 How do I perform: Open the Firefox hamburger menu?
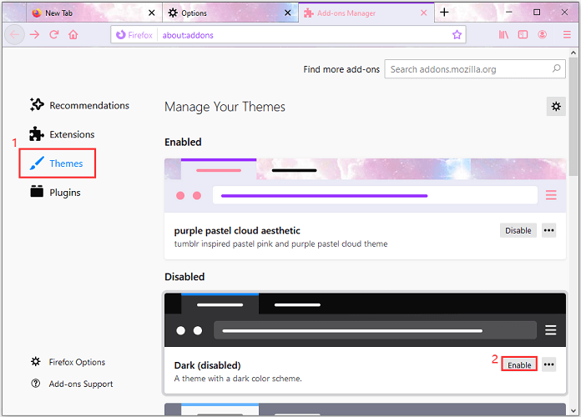pos(567,35)
